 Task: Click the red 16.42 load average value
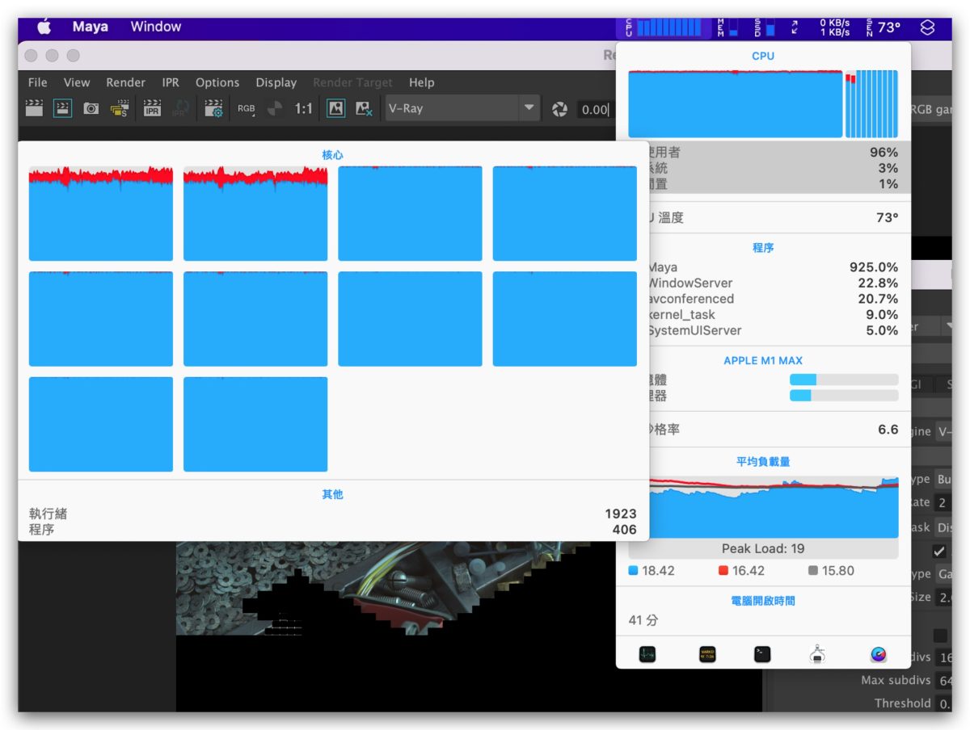(748, 571)
